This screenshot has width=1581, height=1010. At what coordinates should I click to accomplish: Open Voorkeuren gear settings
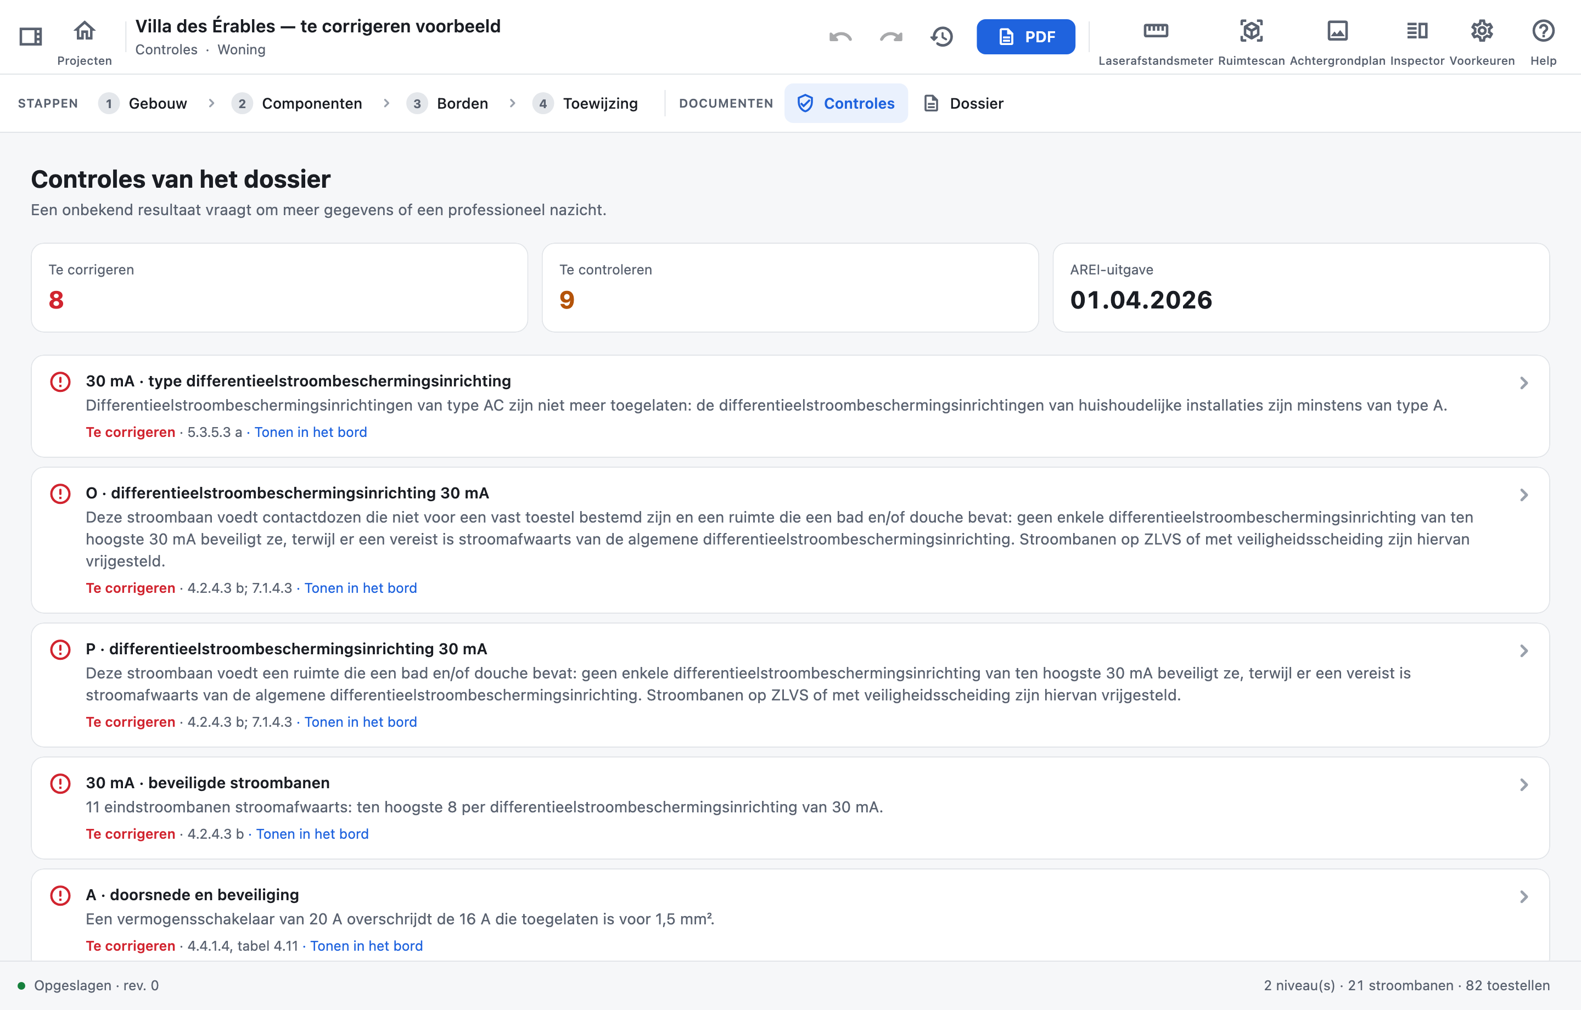coord(1482,42)
